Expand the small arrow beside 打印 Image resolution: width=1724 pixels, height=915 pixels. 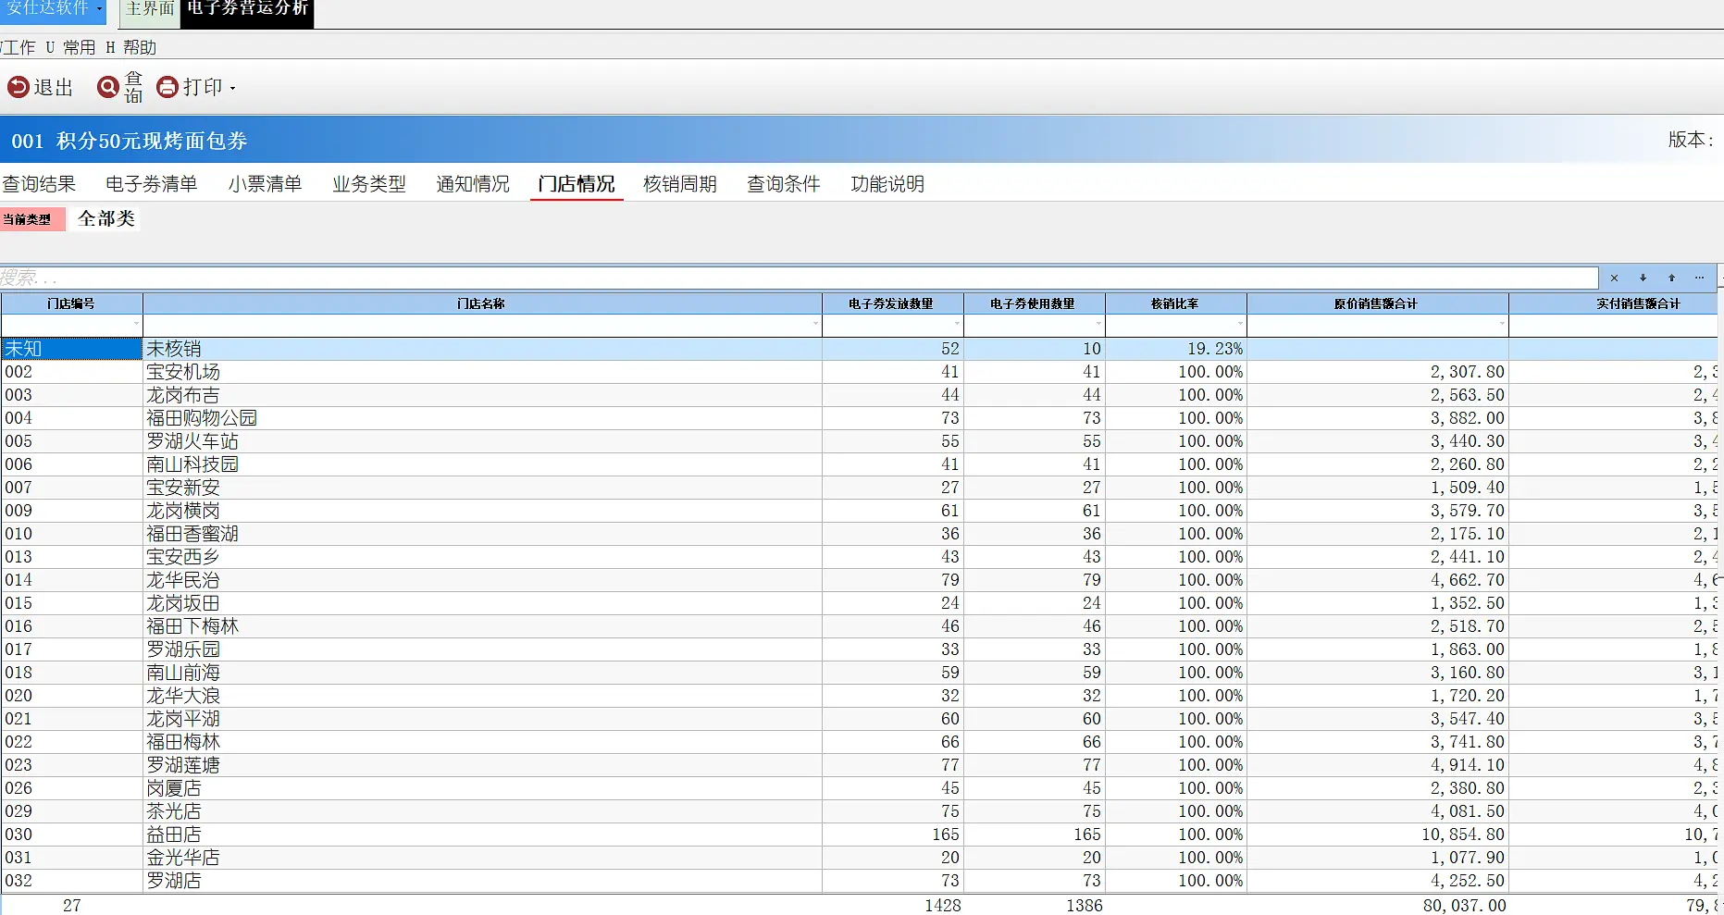click(x=232, y=88)
